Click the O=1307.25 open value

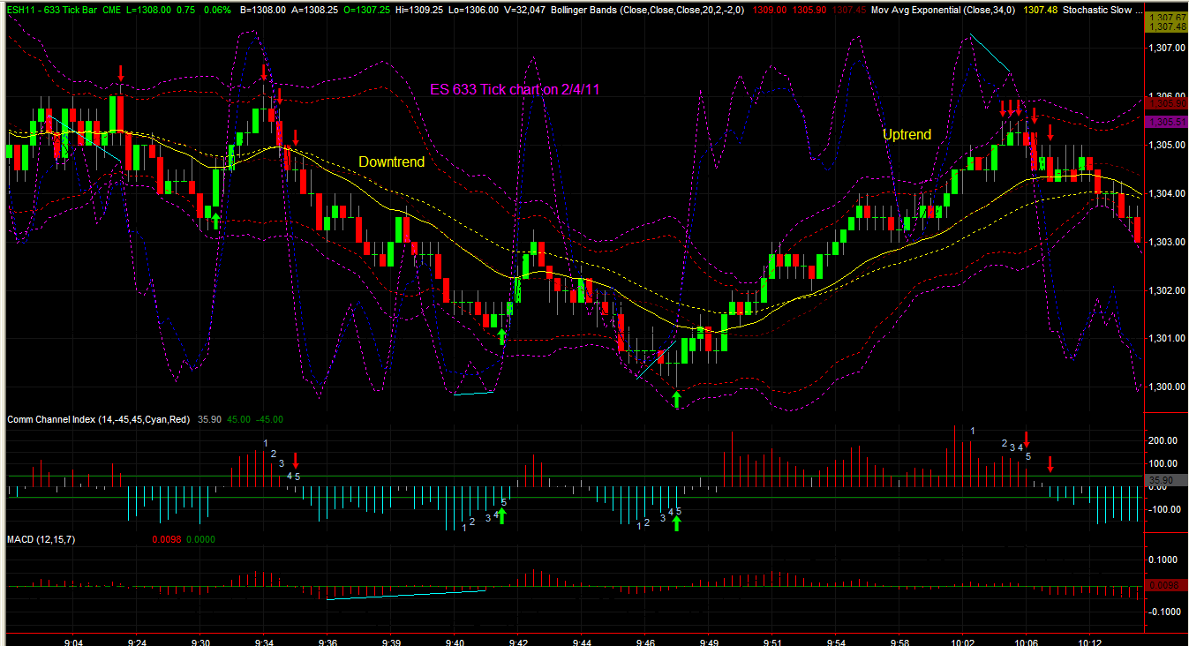pos(367,10)
